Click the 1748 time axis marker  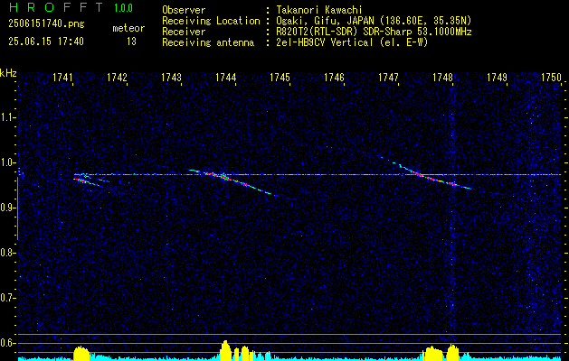442,77
